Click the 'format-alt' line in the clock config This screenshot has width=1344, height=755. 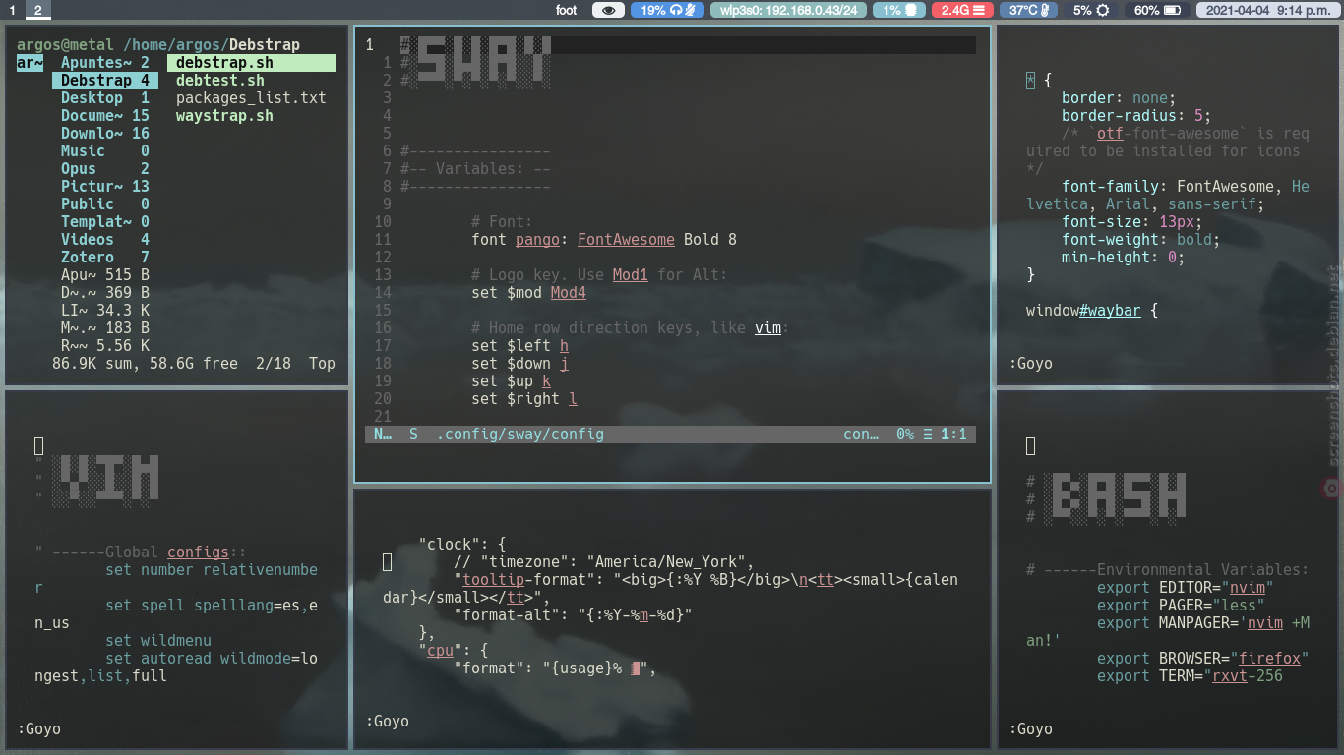(573, 616)
